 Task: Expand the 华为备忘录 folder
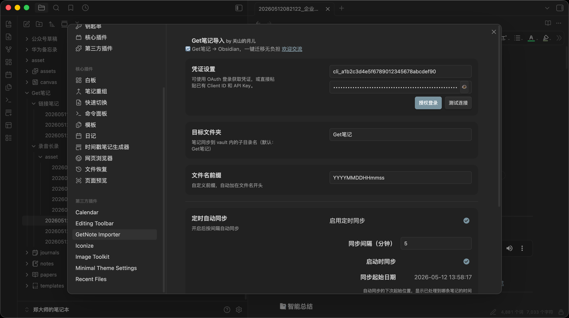(27, 49)
